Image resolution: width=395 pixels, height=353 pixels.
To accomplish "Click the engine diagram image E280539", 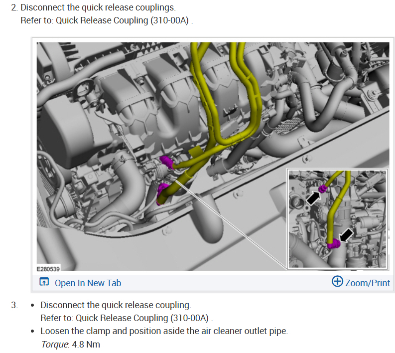I will click(213, 157).
